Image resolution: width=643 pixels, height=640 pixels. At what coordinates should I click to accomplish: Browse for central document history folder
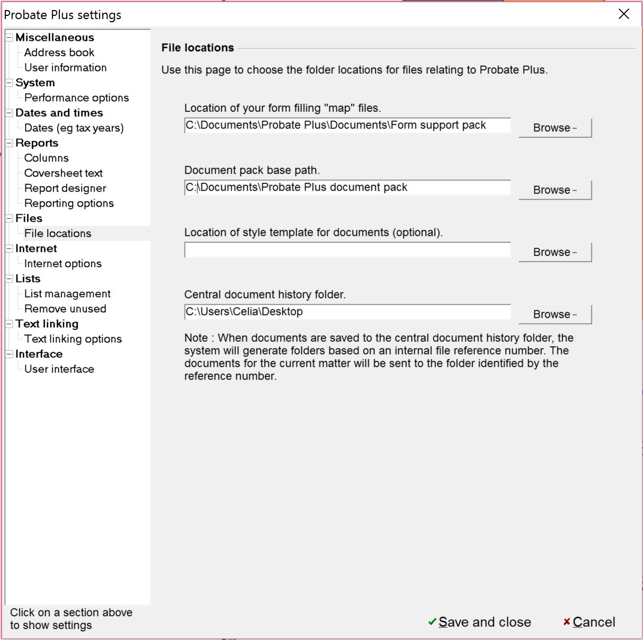tap(555, 314)
